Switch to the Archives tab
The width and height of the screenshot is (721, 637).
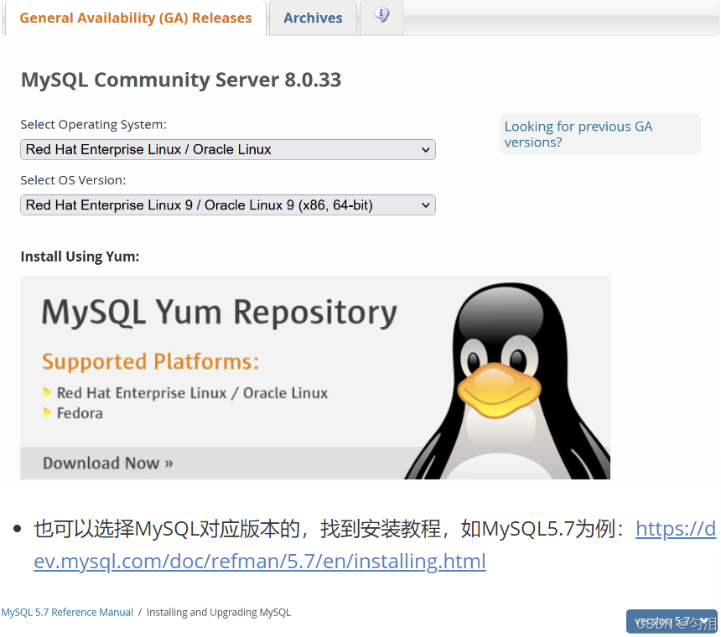(x=313, y=17)
